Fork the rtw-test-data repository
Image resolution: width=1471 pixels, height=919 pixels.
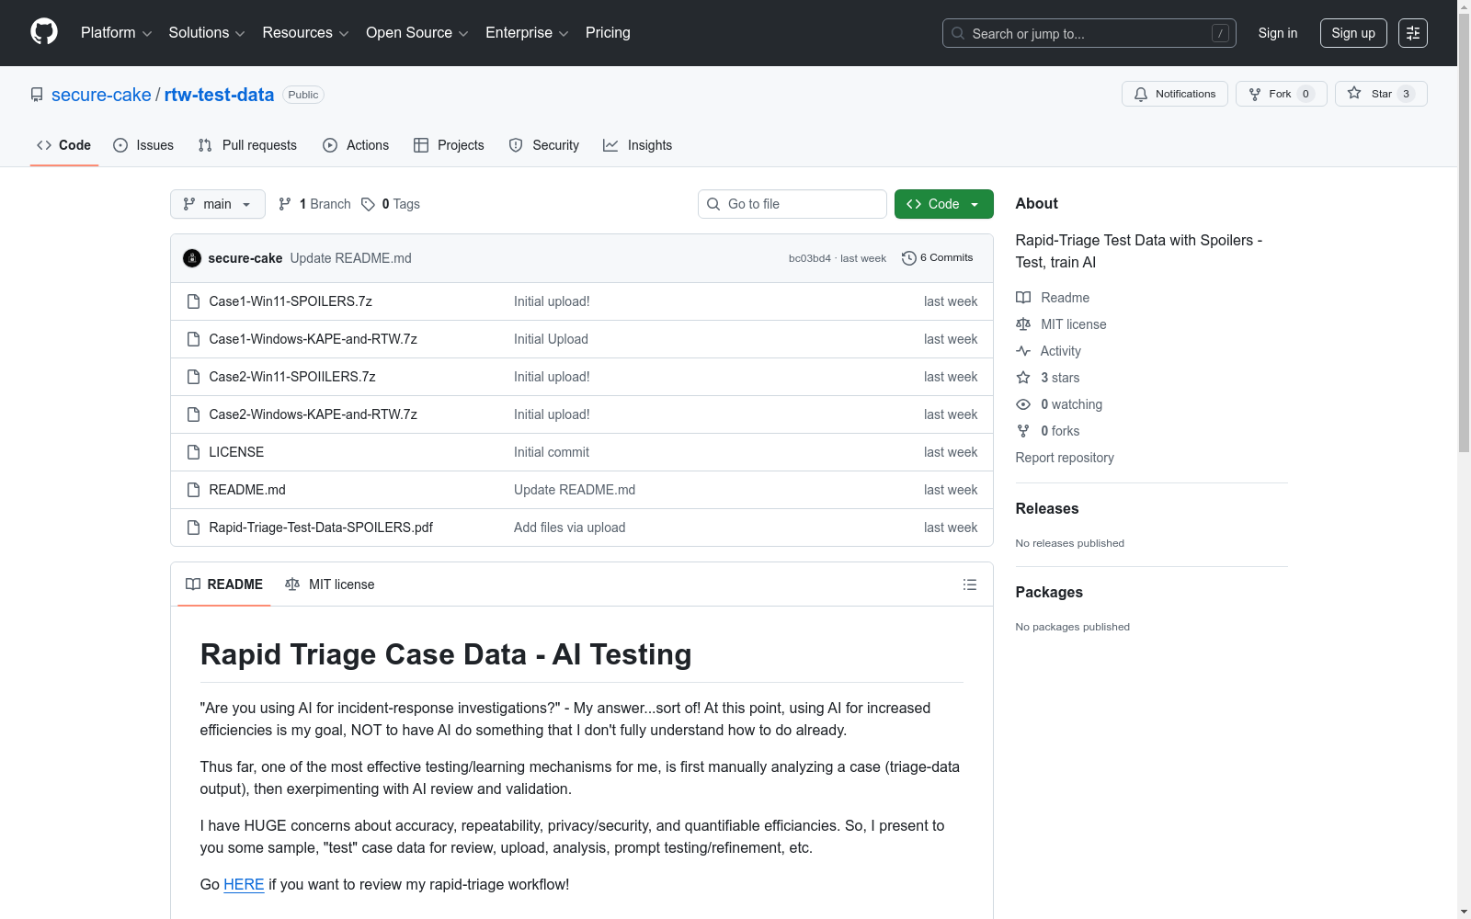tap(1281, 94)
